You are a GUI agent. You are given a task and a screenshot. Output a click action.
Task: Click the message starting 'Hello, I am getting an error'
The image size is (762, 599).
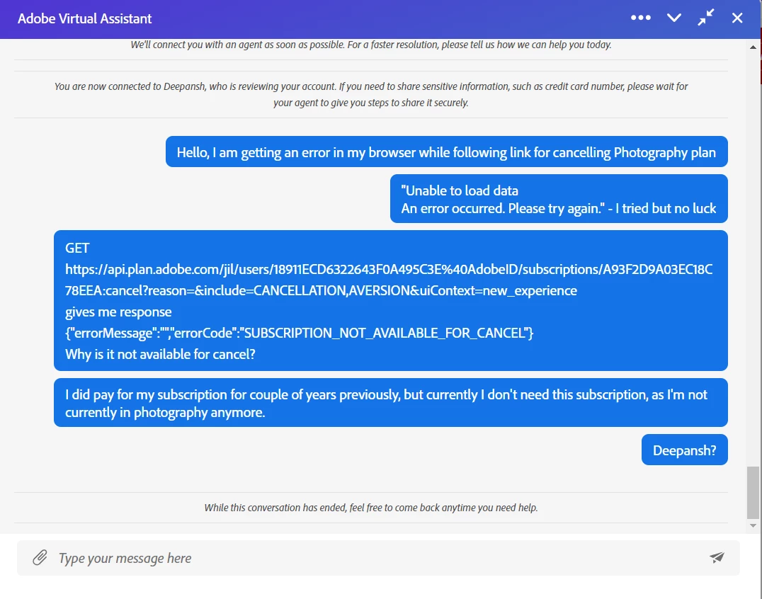pyautogui.click(x=446, y=152)
